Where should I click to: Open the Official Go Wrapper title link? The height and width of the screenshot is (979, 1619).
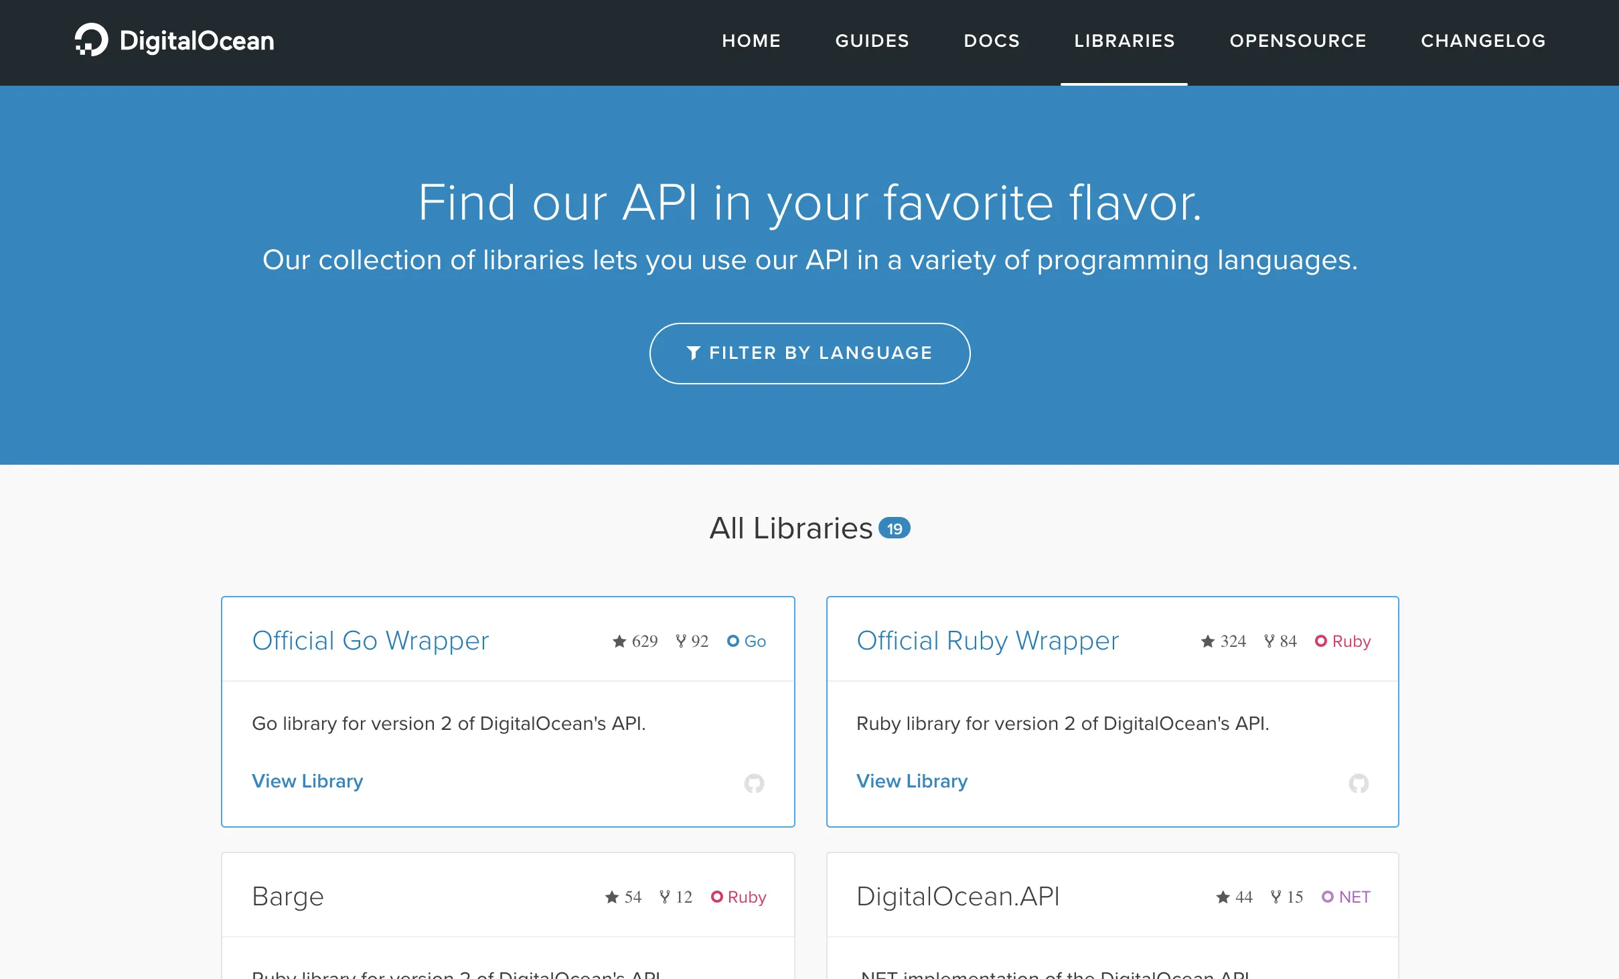pos(370,641)
